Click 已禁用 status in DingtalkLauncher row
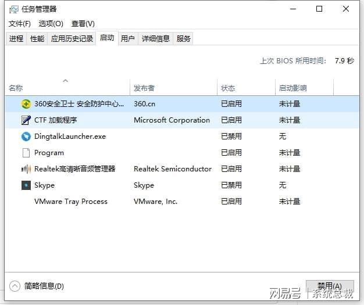The height and width of the screenshot is (305, 364). [231, 137]
